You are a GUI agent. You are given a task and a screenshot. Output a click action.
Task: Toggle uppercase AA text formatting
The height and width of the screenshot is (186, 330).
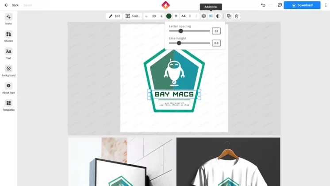point(184,16)
